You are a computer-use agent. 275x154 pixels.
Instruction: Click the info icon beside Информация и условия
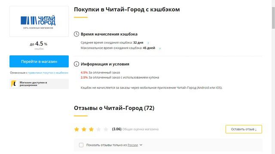pyautogui.click(x=76, y=64)
